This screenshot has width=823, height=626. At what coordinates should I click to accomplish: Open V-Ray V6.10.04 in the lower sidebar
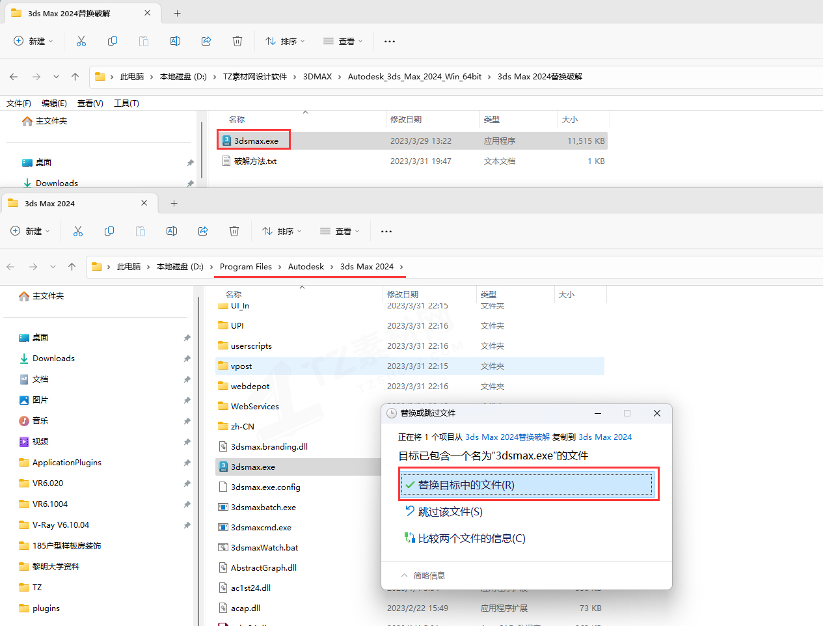[54, 525]
